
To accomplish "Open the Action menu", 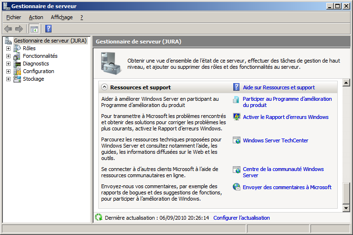I will pos(36,17).
